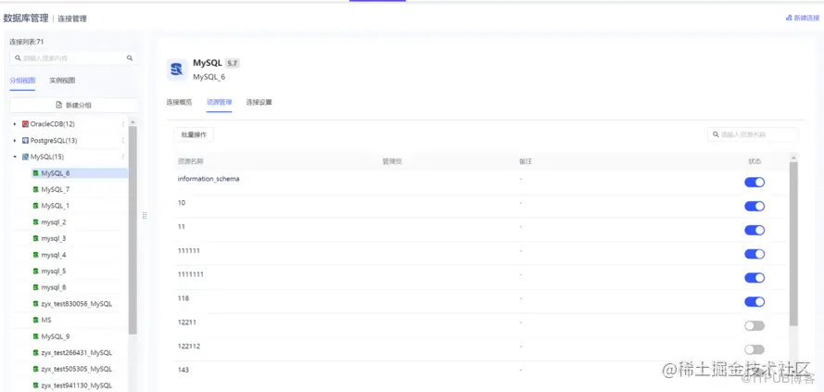Click the resource name 118
The height and width of the screenshot is (392, 824).
[x=183, y=298]
